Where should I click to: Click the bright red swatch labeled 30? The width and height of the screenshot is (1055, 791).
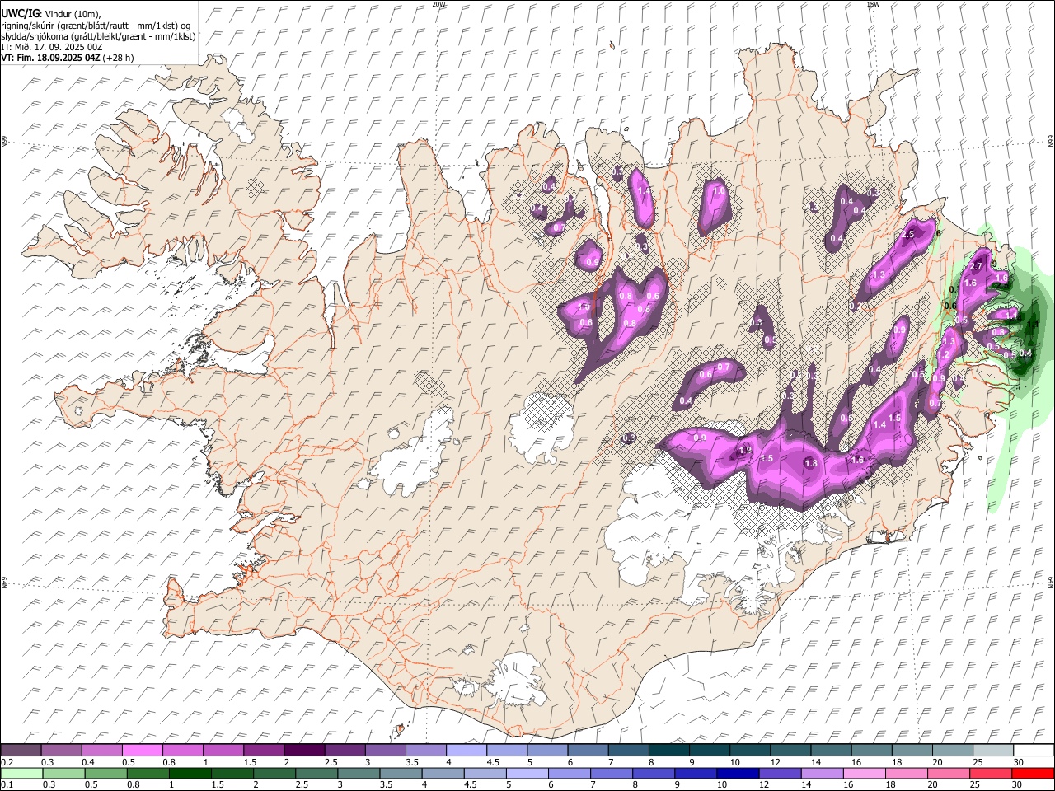click(1033, 773)
